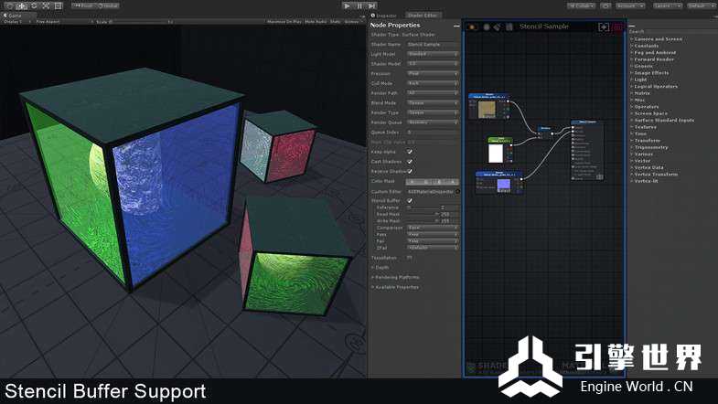Open the Cull Mode dropdown
The image size is (718, 404).
click(433, 83)
